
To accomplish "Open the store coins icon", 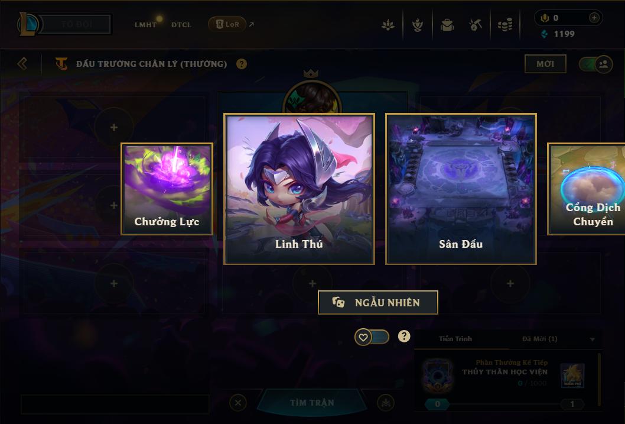I will coord(504,25).
